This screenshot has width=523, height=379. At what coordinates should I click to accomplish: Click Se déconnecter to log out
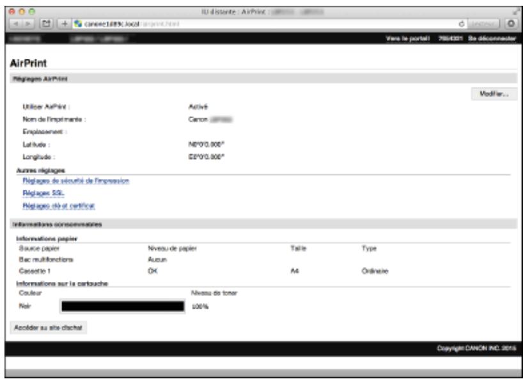492,38
